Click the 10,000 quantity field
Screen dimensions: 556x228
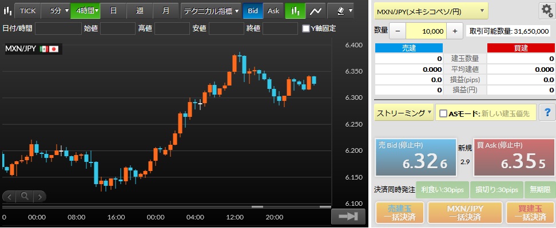pos(426,31)
